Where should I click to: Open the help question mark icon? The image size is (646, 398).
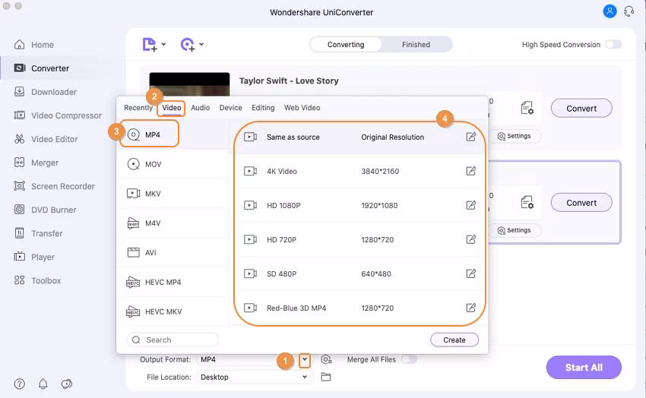pos(19,384)
